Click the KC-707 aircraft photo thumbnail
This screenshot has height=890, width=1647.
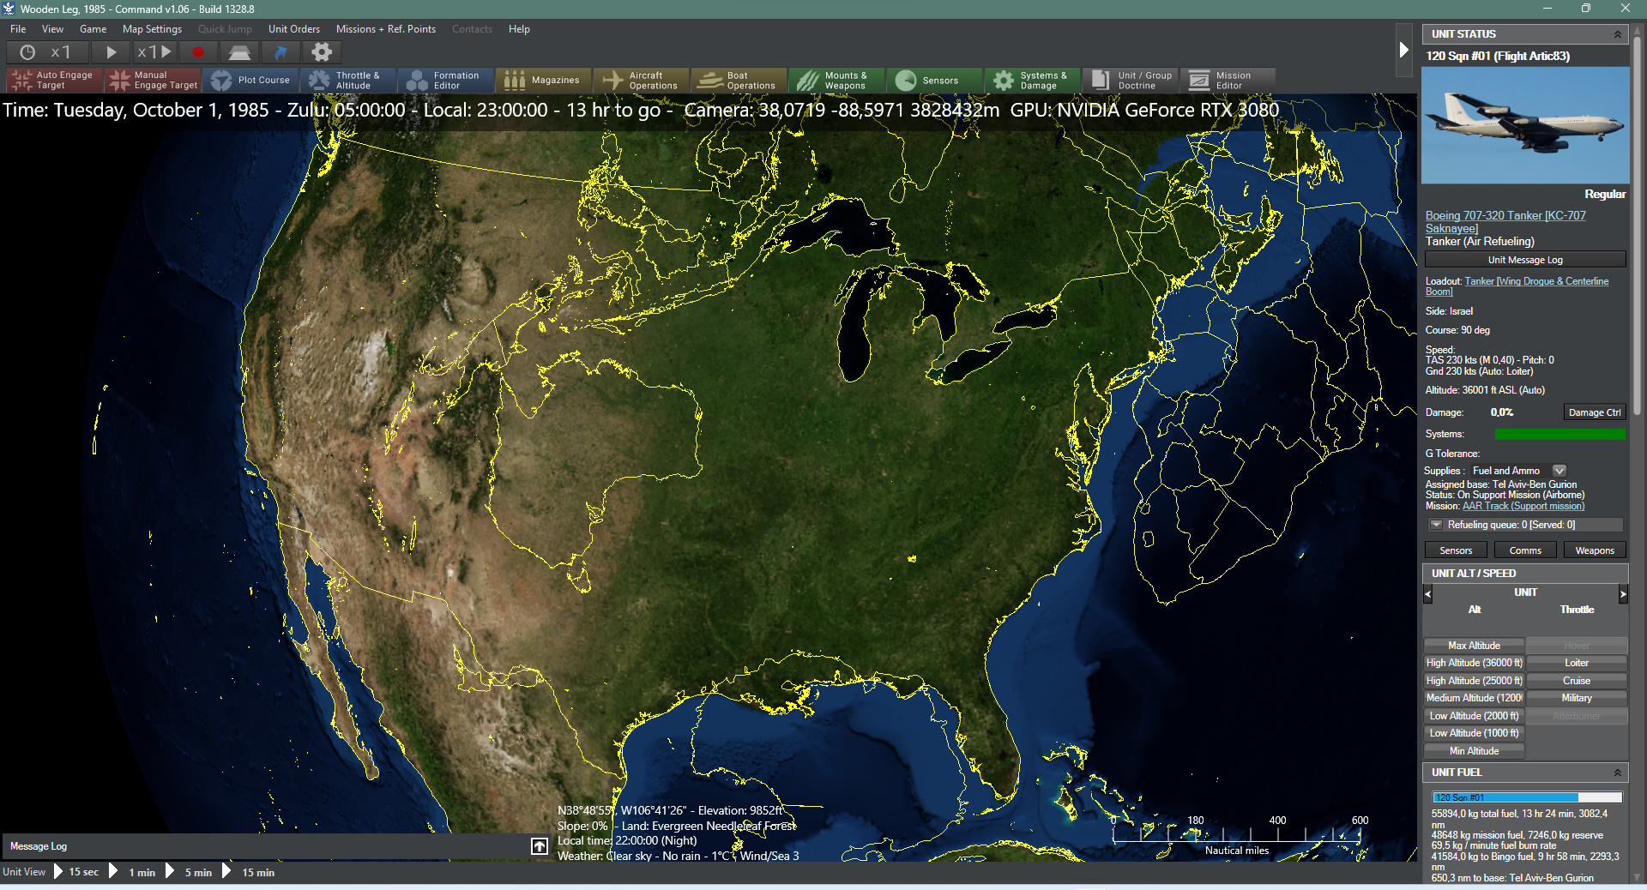coord(1525,125)
